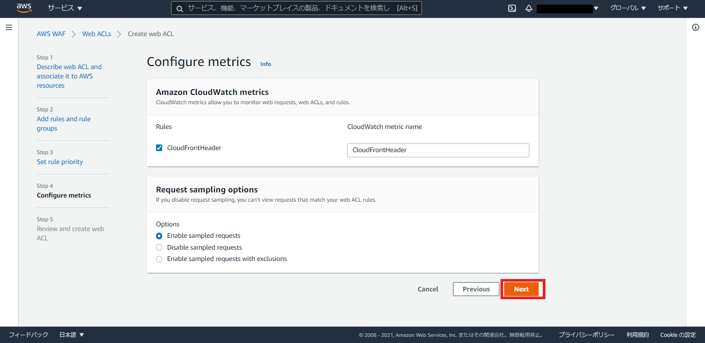Toggle the hamburger side navigation icon
Viewport: 705px width, 343px height.
click(9, 27)
